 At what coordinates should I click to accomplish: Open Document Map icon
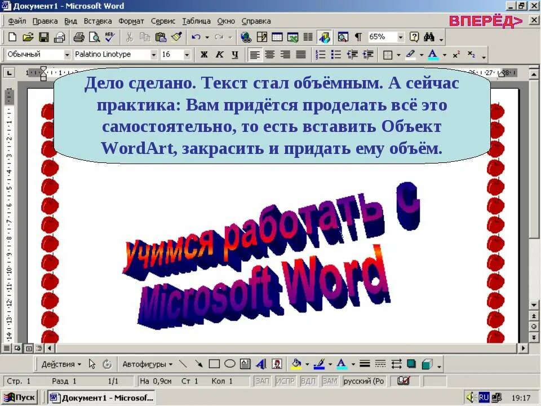[343, 37]
